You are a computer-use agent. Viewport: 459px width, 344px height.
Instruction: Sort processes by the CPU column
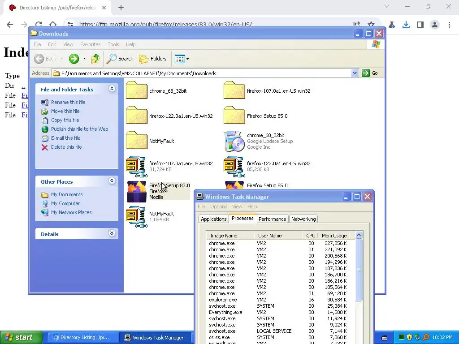pyautogui.click(x=310, y=236)
